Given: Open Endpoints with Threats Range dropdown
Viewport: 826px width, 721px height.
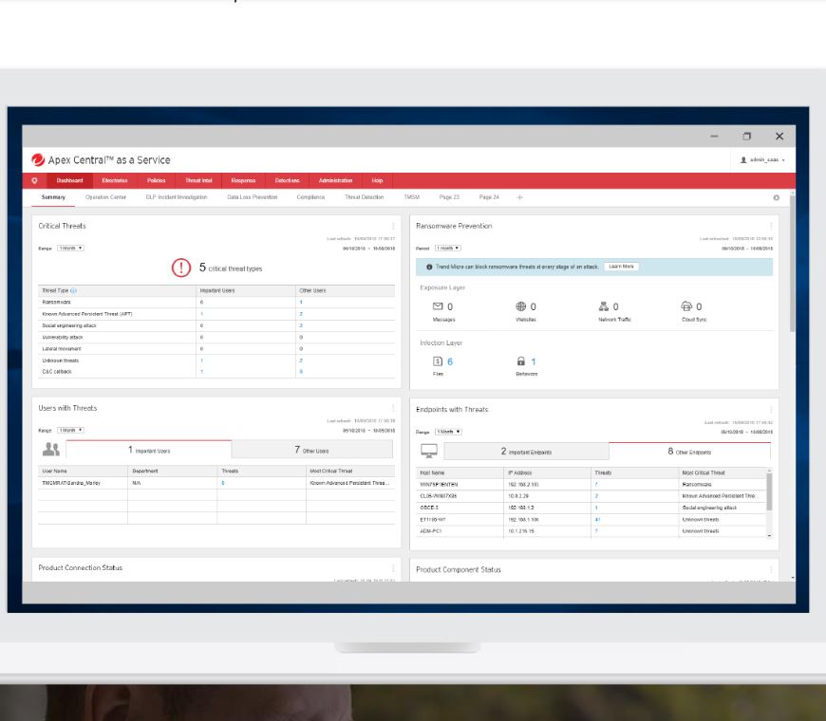Looking at the screenshot, I should (x=448, y=432).
